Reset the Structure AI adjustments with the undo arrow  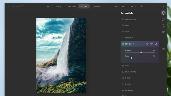pos(147,44)
